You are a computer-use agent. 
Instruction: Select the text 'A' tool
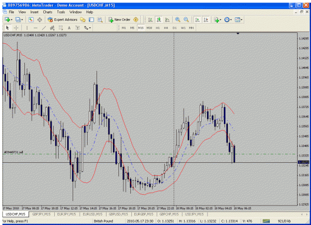coord(69,28)
